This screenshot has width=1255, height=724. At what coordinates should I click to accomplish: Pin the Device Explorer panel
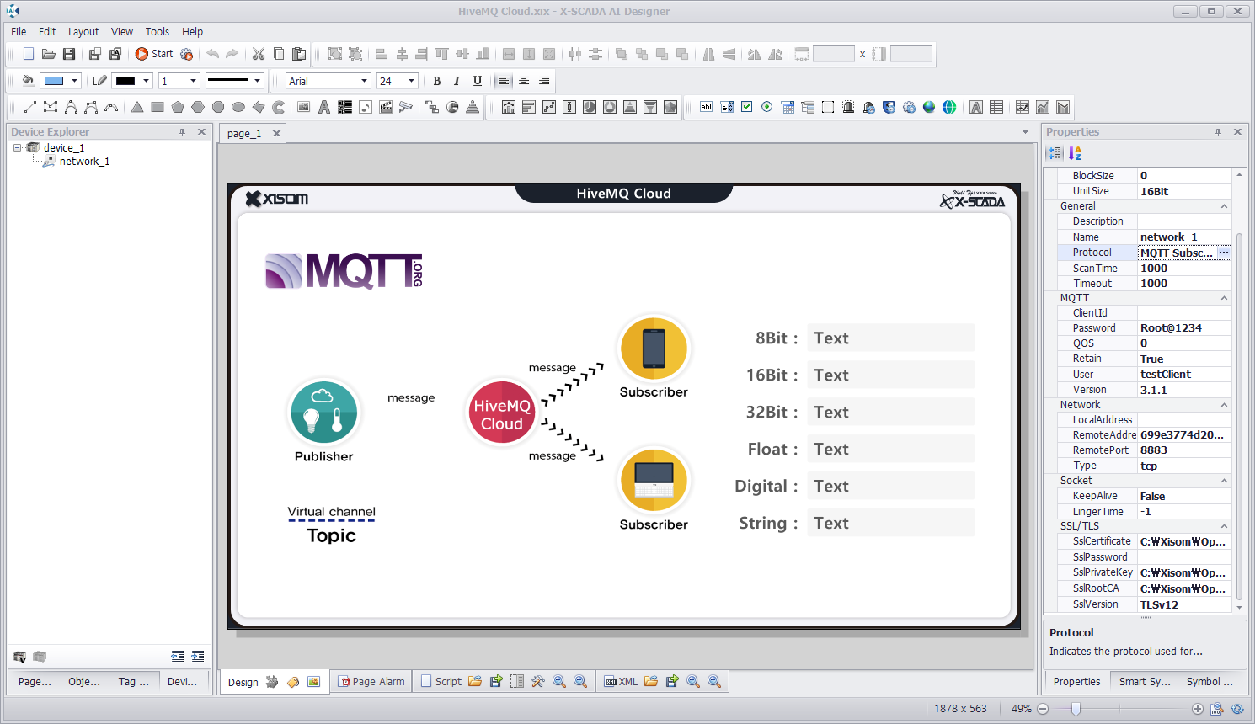(x=182, y=132)
